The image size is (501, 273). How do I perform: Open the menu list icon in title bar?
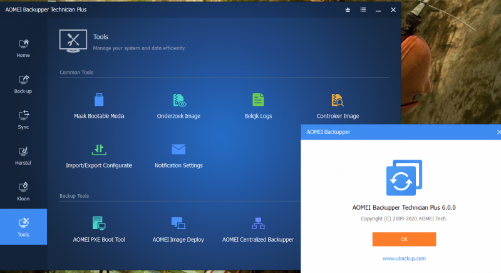(363, 10)
